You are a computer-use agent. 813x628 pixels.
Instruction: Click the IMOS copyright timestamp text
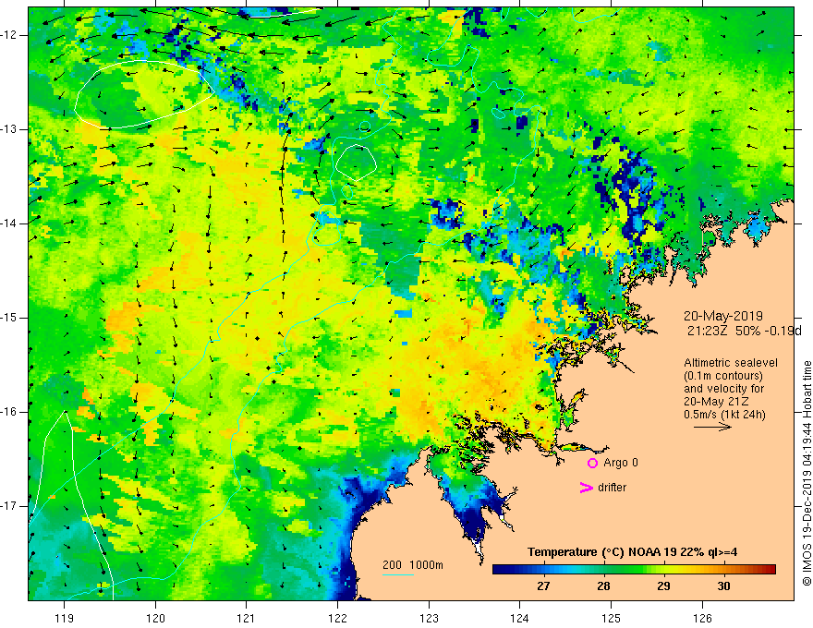807,473
